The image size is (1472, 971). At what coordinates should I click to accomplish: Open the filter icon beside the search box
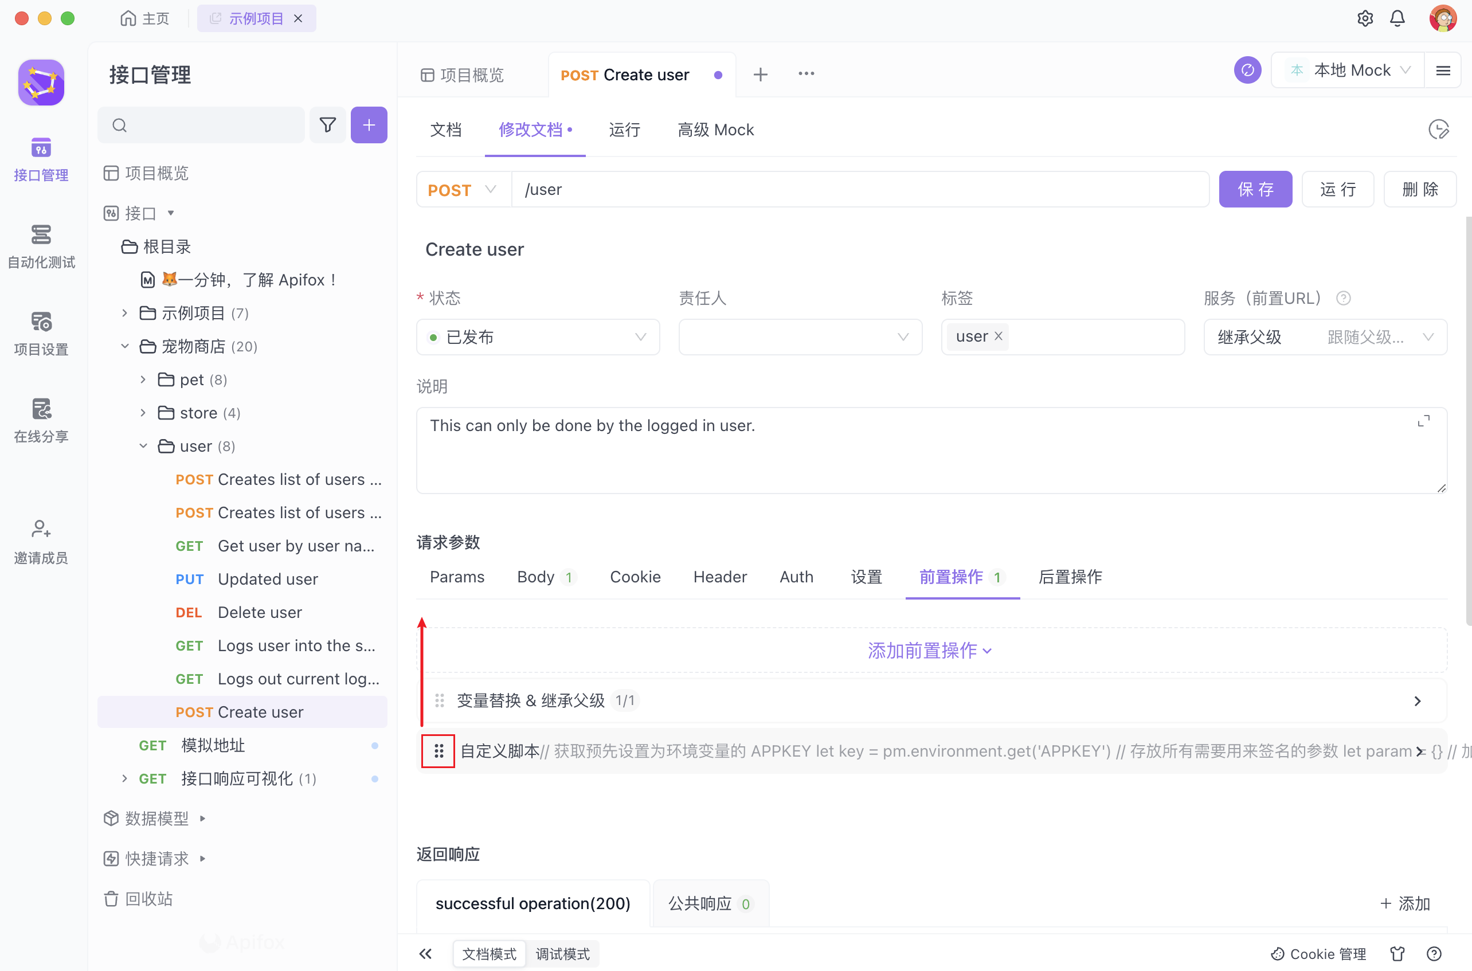coord(328,124)
